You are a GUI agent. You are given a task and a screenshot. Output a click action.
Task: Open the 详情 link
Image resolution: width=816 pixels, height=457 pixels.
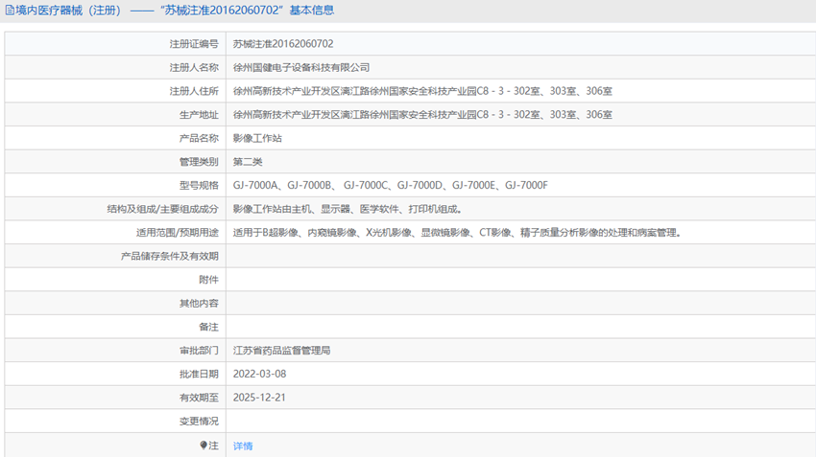(x=243, y=446)
